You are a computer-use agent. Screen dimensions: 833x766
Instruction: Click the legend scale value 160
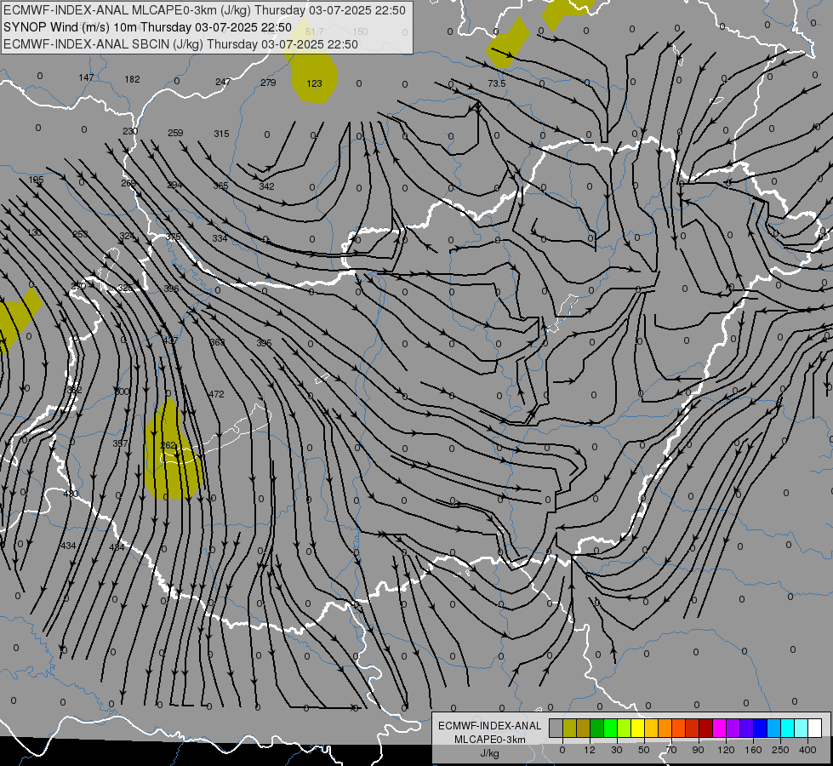pos(753,750)
